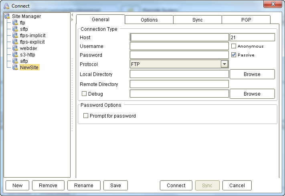Collapse split pane with left arrow
The width and height of the screenshot is (285, 196).
pyautogui.click(x=72, y=15)
